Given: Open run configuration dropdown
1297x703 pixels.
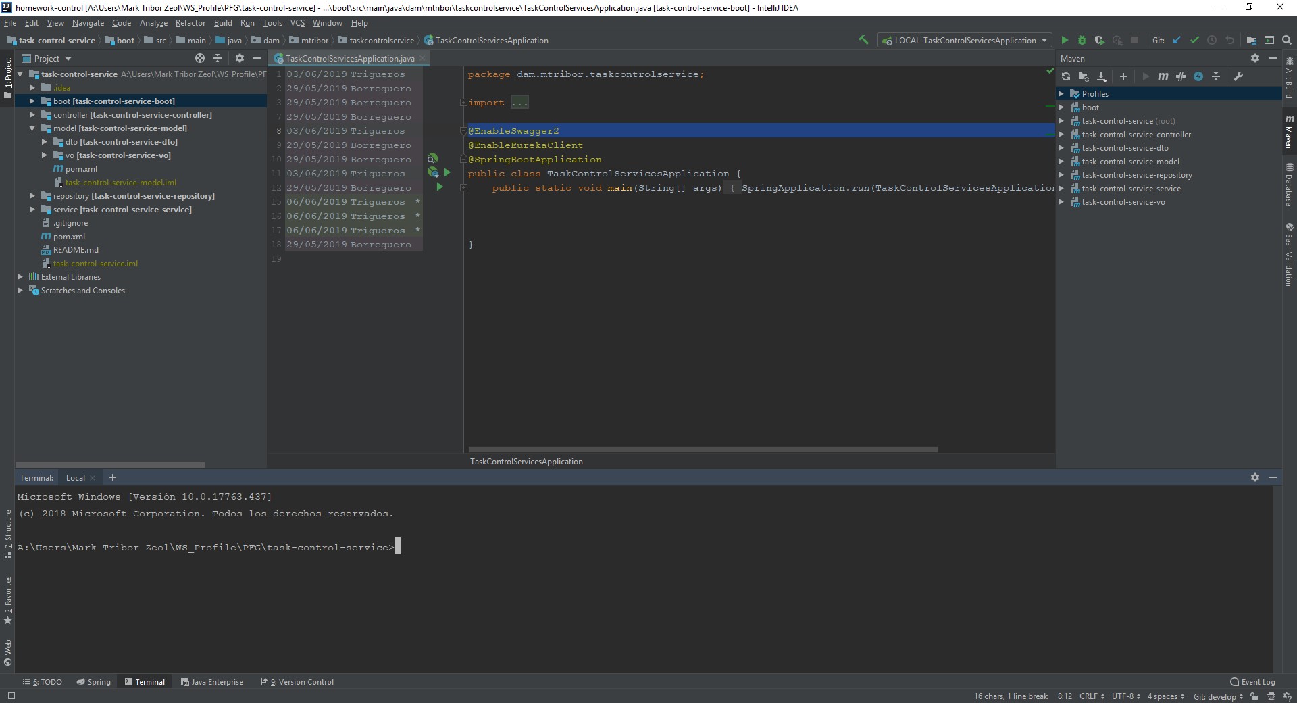Looking at the screenshot, I should pos(965,41).
